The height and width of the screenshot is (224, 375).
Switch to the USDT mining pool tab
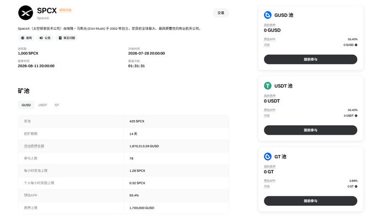point(43,105)
